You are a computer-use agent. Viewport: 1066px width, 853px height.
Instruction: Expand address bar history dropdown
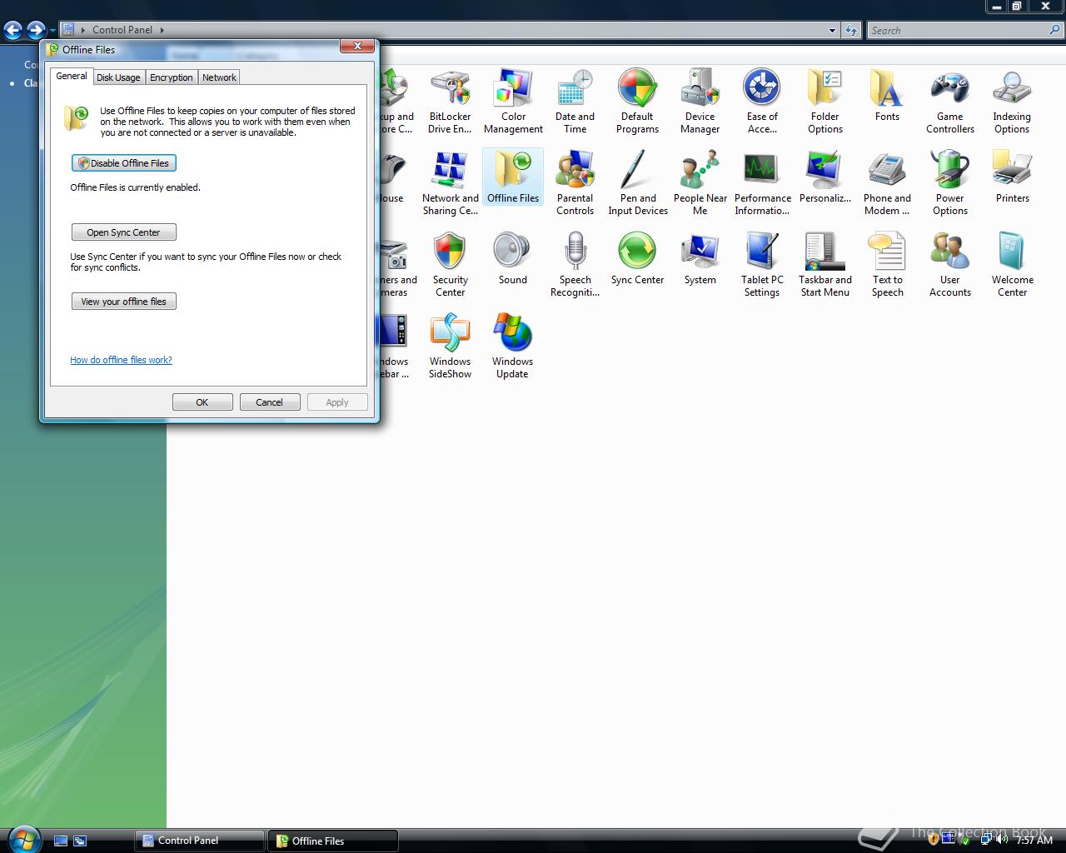pos(832,31)
